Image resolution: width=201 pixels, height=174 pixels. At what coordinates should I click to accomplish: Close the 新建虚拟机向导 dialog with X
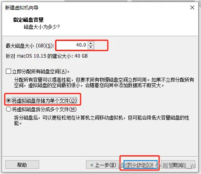[x=192, y=7]
